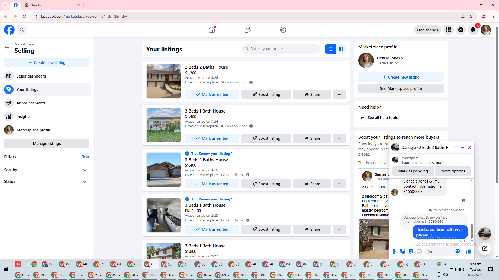499x280 pixels.
Task: Open Seller dashboard in sidebar
Action: [x=31, y=76]
